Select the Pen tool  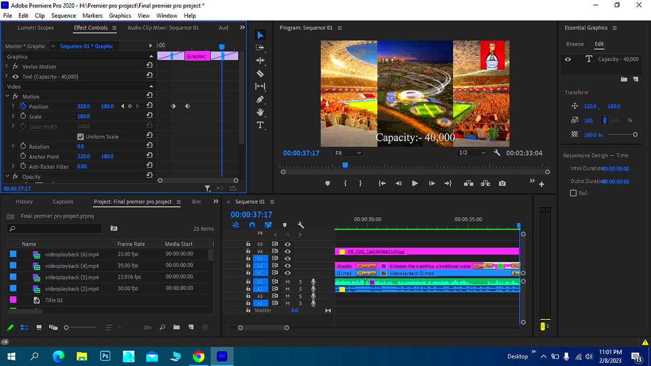click(x=260, y=99)
